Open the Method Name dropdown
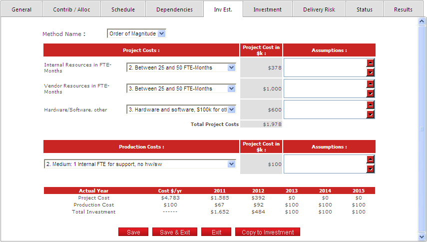This screenshot has height=242, width=427. [161, 33]
